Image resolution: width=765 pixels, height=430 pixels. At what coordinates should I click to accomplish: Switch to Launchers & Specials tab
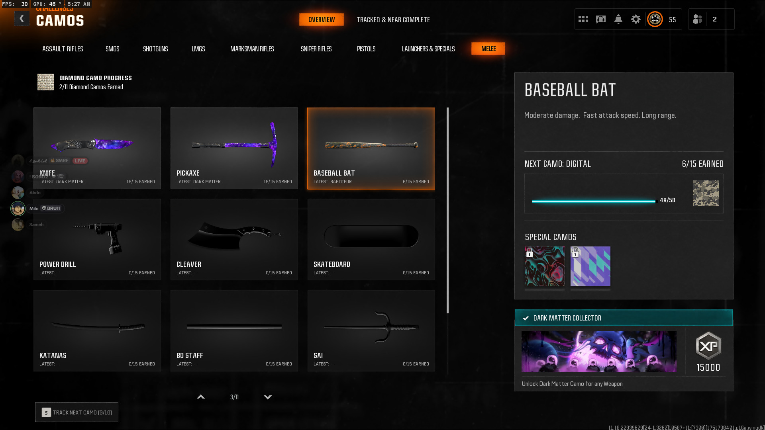coord(428,49)
